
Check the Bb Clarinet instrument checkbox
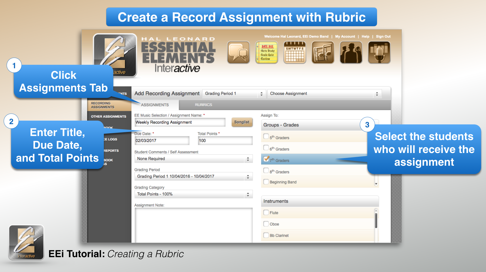pos(266,235)
